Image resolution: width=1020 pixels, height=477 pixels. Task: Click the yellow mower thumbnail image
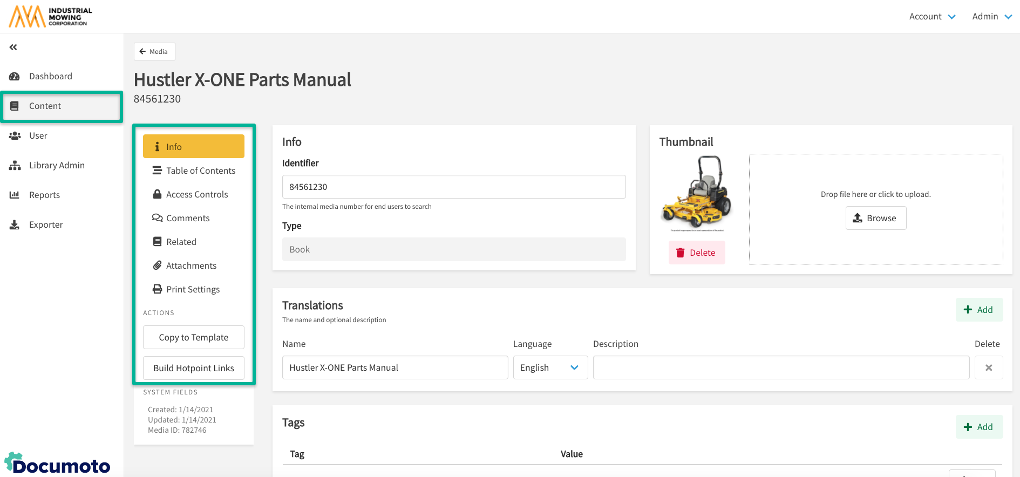696,193
